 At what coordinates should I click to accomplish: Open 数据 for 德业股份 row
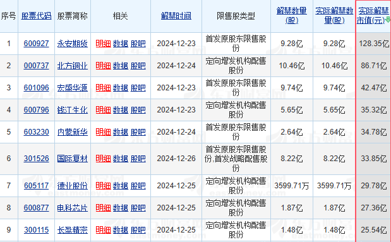(121, 186)
